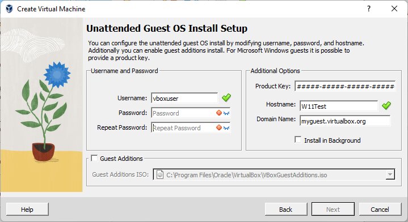Click into the Product Key field
The height and width of the screenshot is (222, 408).
(345, 86)
